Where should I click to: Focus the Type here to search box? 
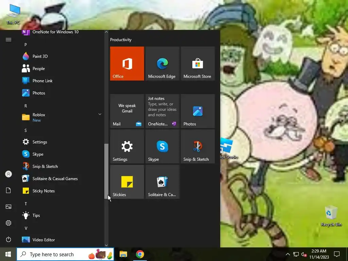(65, 254)
